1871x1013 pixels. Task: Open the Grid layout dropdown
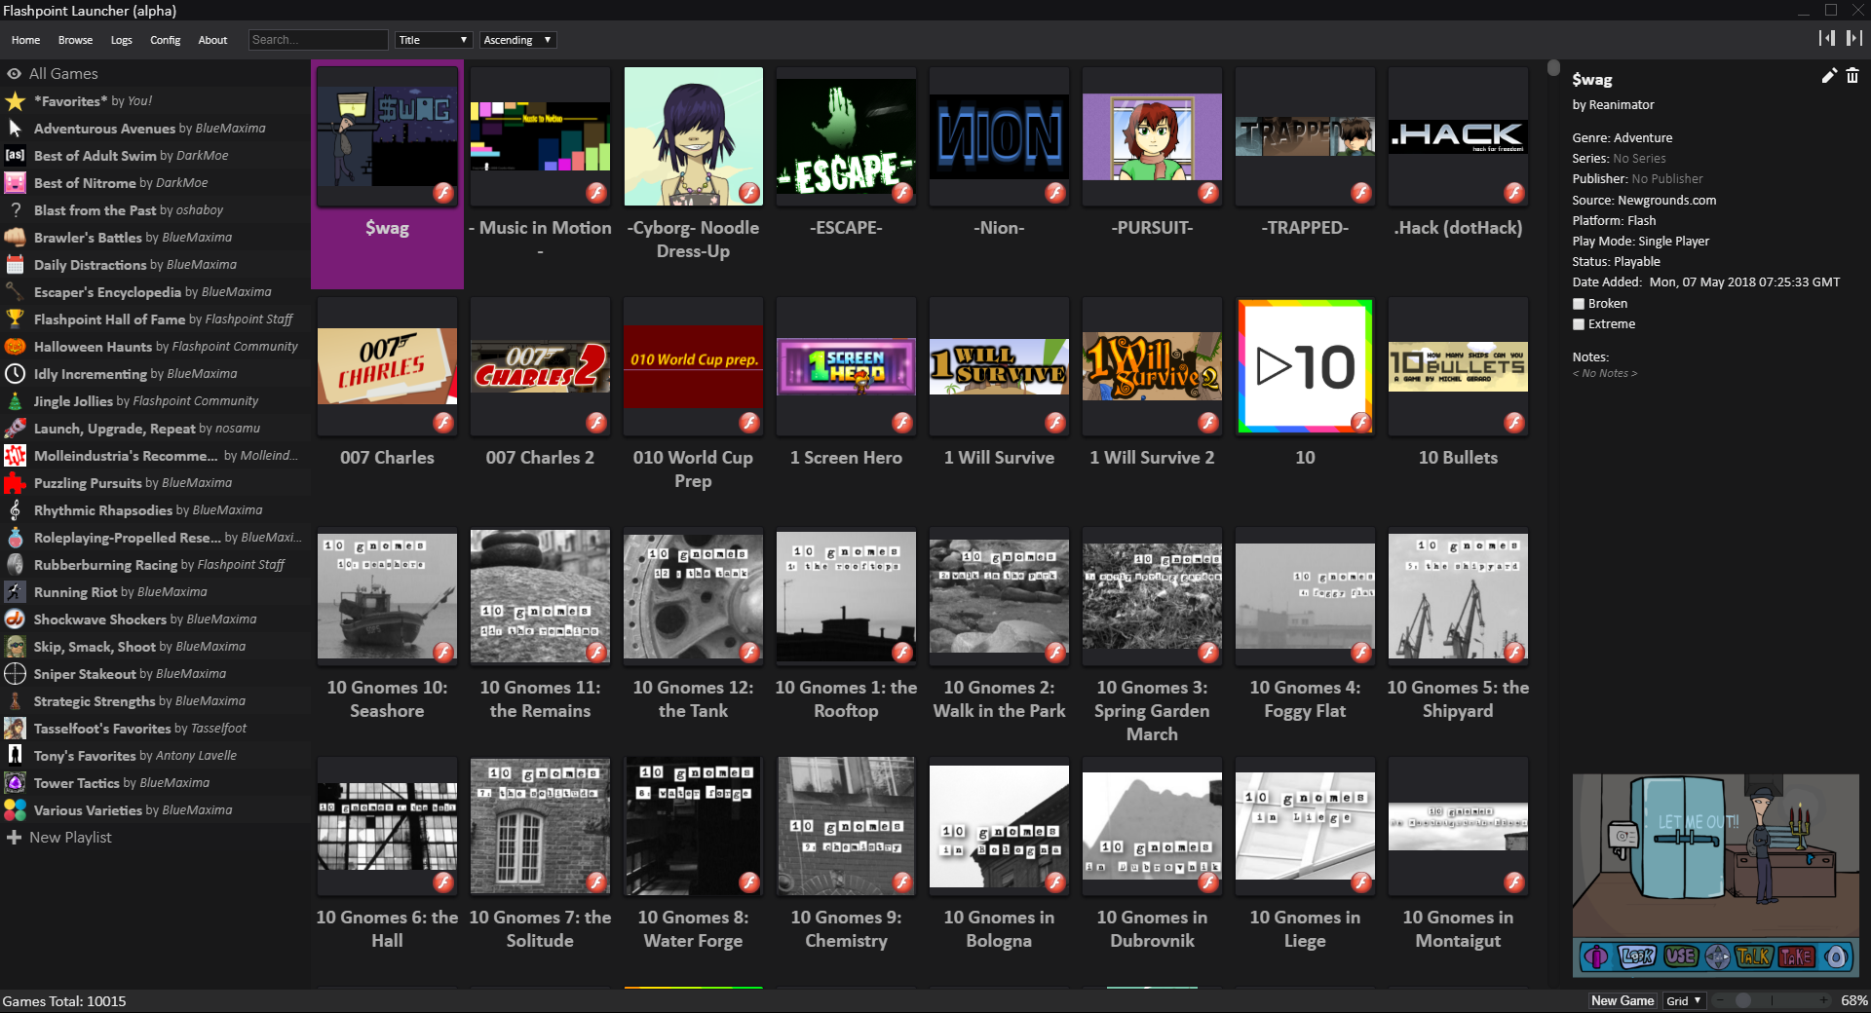click(x=1683, y=1000)
